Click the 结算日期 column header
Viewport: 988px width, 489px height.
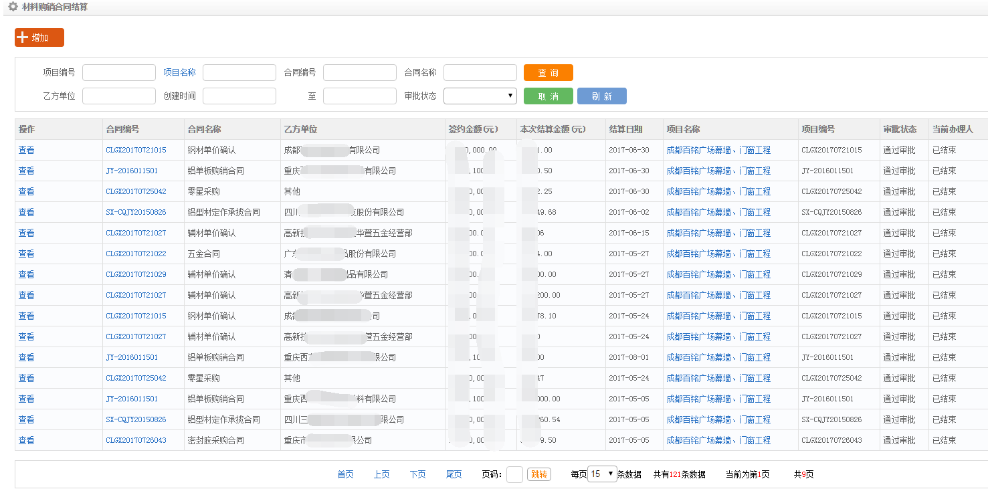pyautogui.click(x=625, y=130)
